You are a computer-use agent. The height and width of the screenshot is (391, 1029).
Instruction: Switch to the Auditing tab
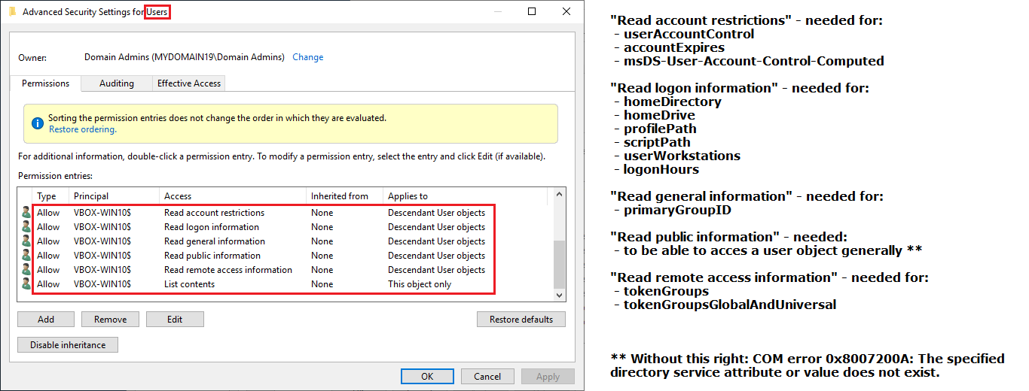(x=116, y=83)
